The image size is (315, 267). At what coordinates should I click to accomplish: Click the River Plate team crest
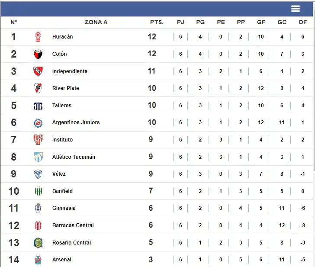point(38,88)
